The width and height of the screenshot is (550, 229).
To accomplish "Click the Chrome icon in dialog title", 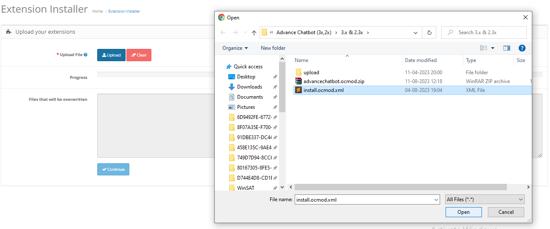I will coord(221,17).
